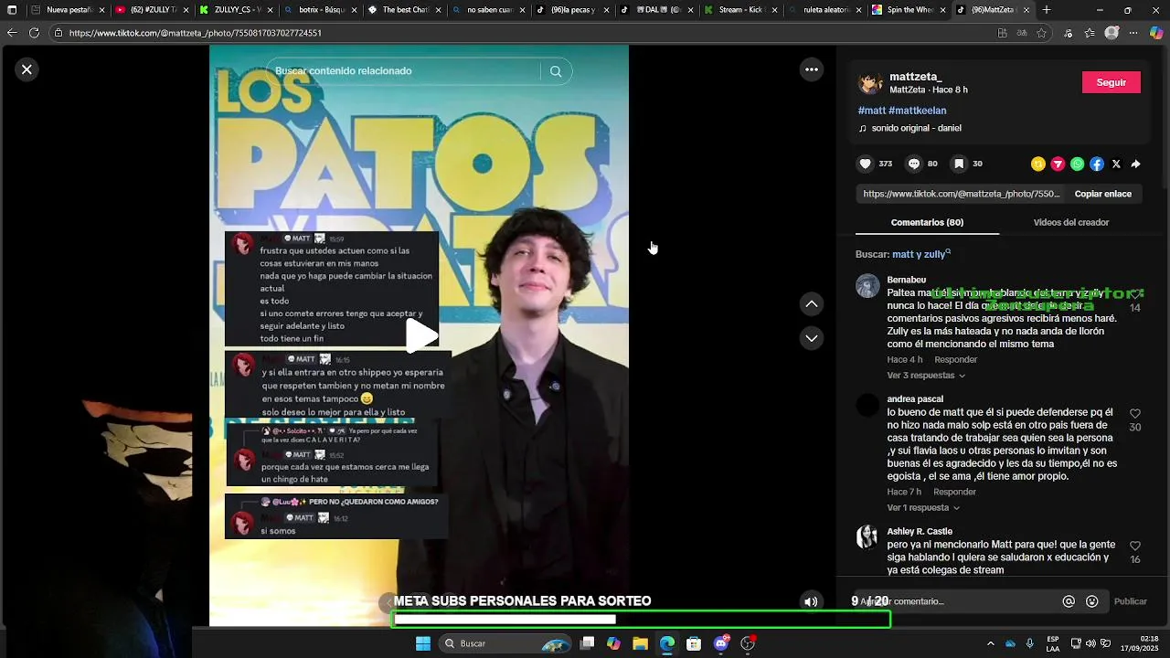Open Bernabeu's profile avatar
Screen dimensions: 1170x658
click(x=867, y=286)
